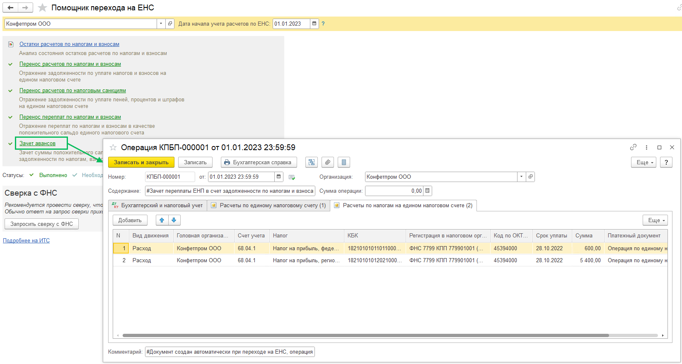Open the Зачет авансов link
This screenshot has height=364, width=682.
[x=37, y=143]
